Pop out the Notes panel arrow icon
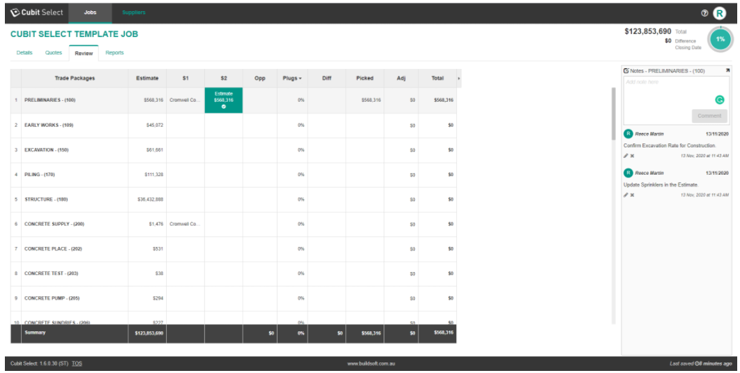The image size is (740, 373). coord(727,70)
